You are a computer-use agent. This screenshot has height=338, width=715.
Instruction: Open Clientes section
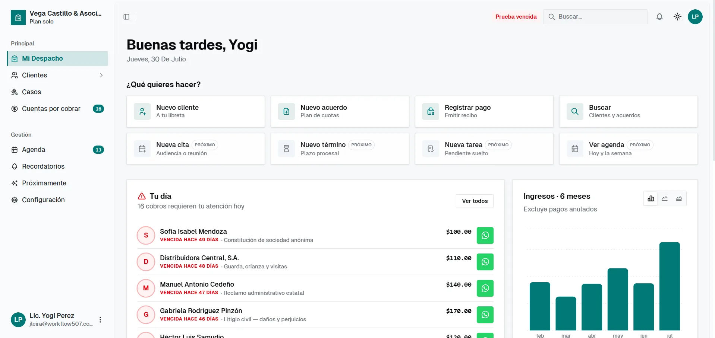click(x=57, y=75)
